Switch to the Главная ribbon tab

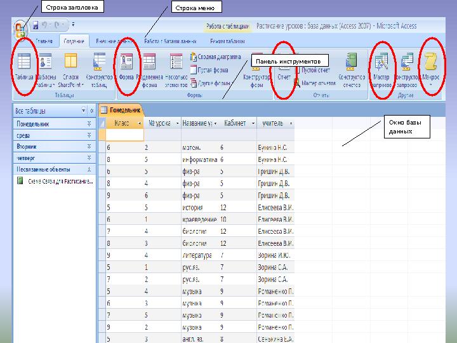tap(44, 41)
